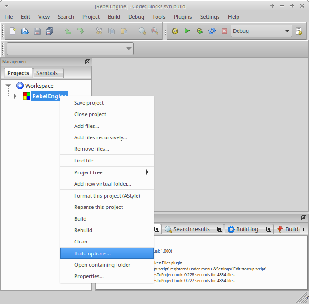Close the Management panel

pos(87,62)
